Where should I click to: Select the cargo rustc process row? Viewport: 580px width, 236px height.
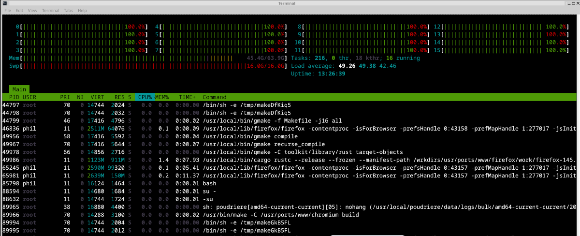pyautogui.click(x=290, y=159)
